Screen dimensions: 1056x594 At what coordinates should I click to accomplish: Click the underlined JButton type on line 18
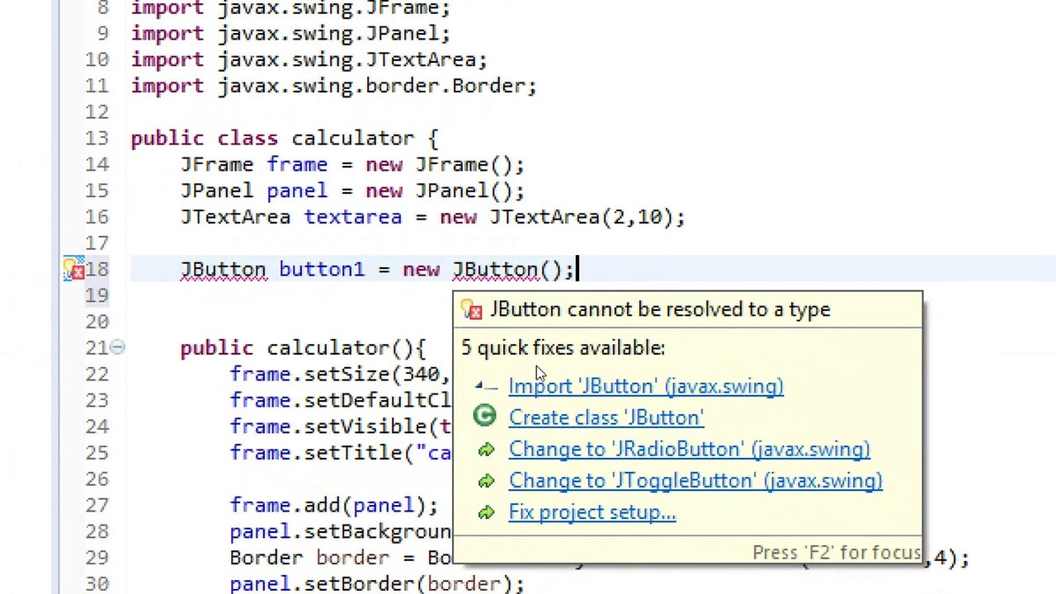[223, 270]
